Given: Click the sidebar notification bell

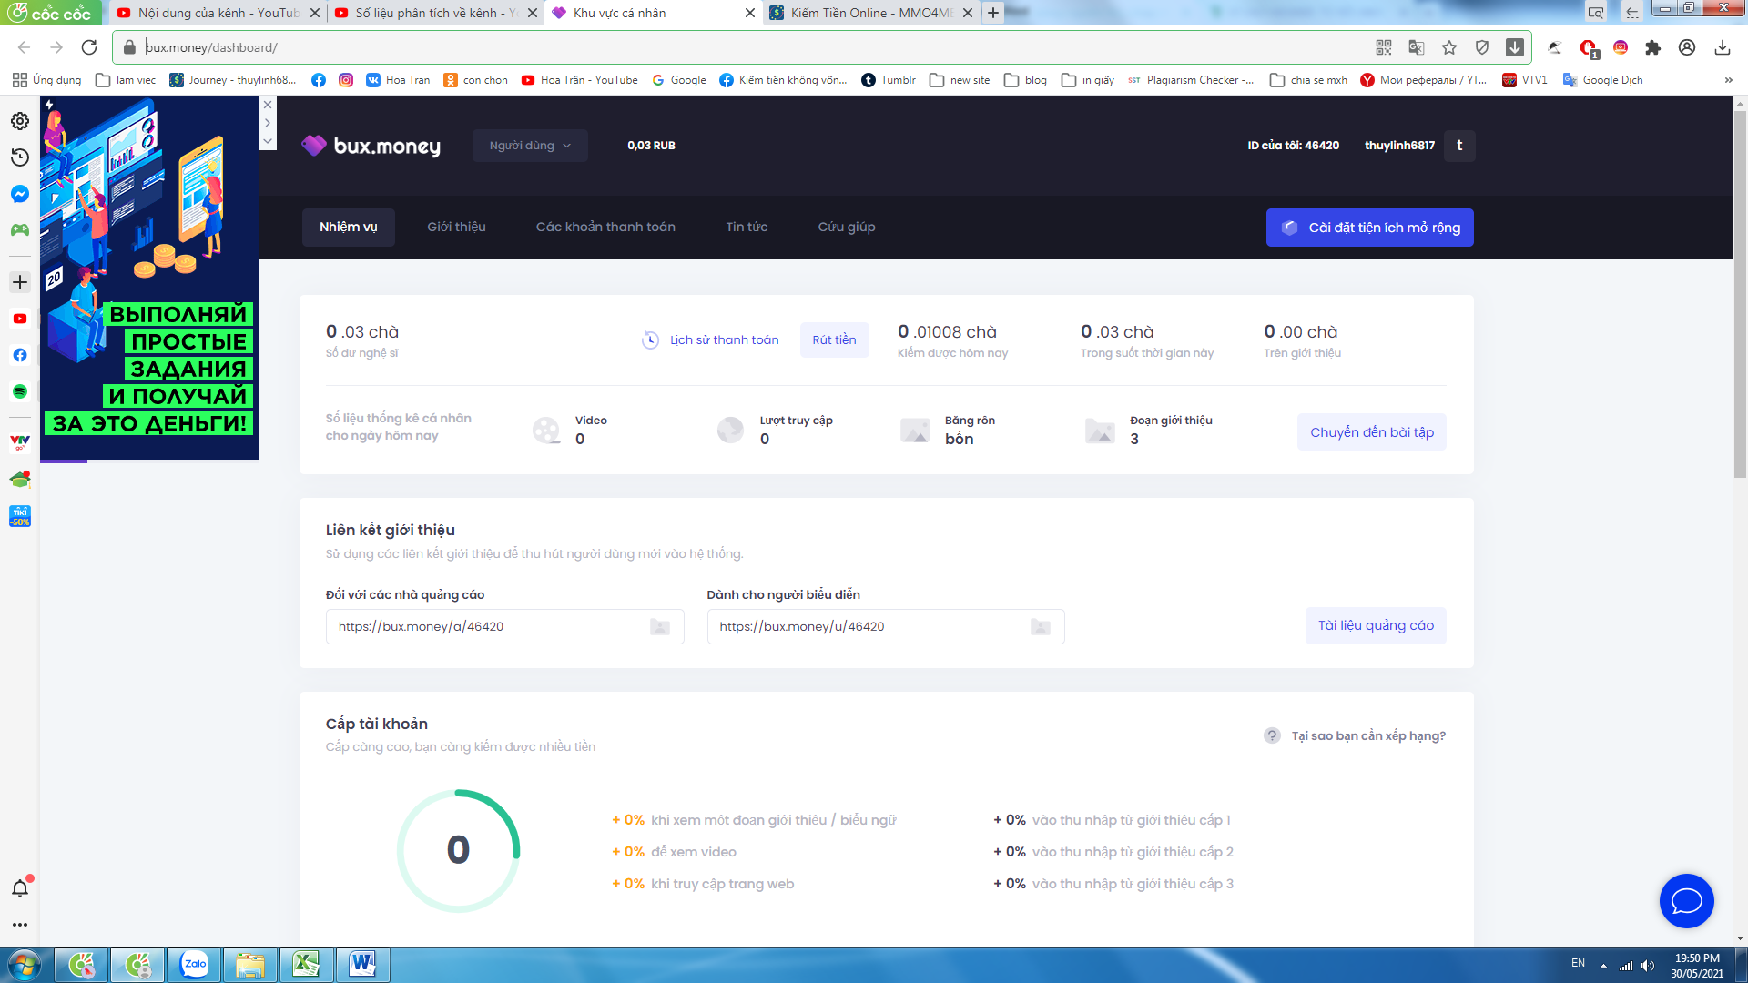Looking at the screenshot, I should tap(20, 888).
